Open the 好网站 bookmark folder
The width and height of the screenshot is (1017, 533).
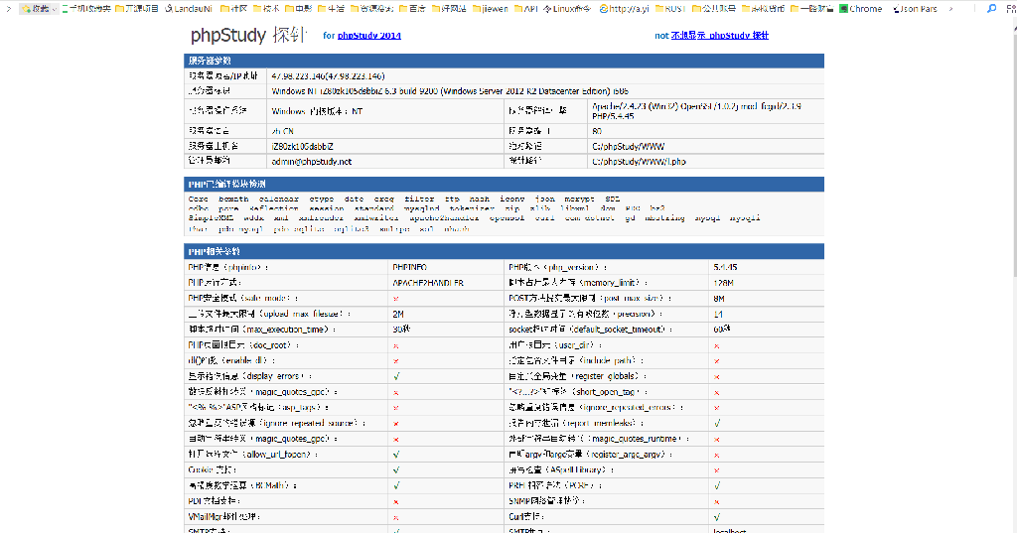[449, 8]
